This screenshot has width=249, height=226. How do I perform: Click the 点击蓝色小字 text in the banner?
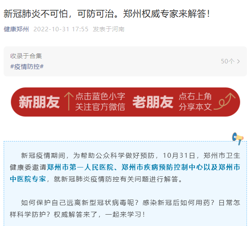coord(100,96)
